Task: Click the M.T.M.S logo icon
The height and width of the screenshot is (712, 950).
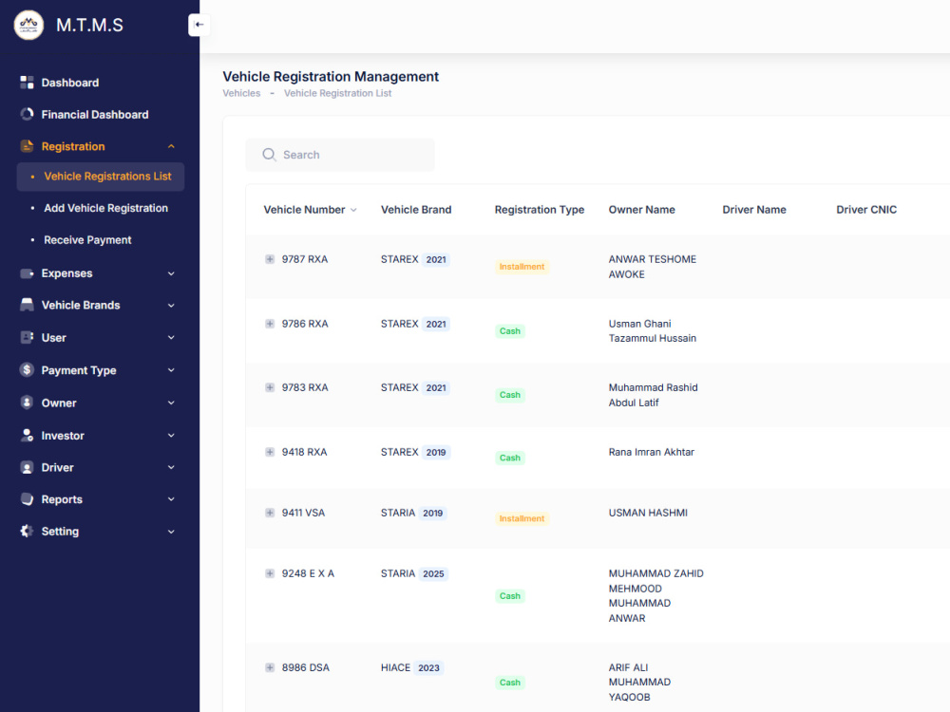Action: (28, 25)
